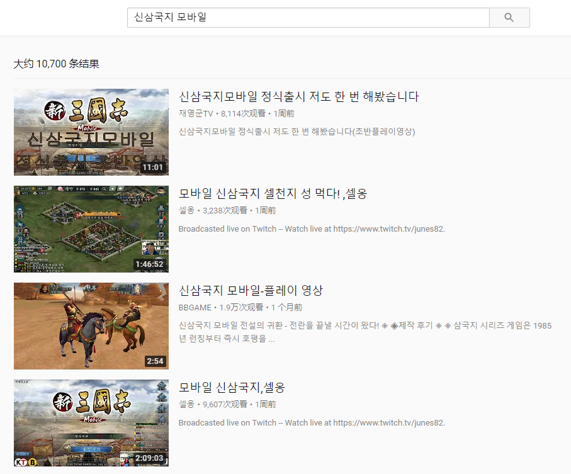Focus the search box containing 신삼국지 모바일
Screen dimensions: 571x474
tap(308, 18)
